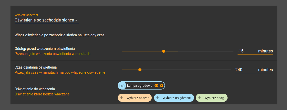Click the Oświetlenie które będzie włączane description
287x110 pixels.
[42, 94]
